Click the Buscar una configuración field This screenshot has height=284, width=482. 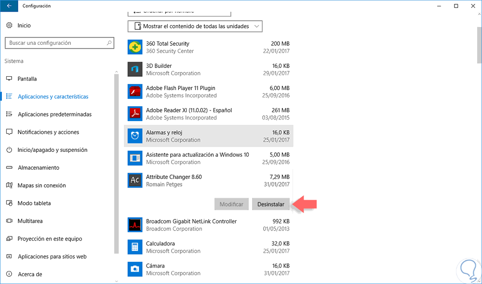59,43
